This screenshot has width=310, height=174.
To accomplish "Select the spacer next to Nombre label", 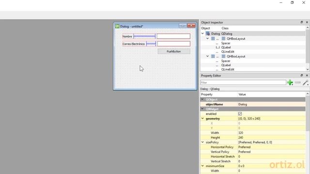I will [x=144, y=36].
